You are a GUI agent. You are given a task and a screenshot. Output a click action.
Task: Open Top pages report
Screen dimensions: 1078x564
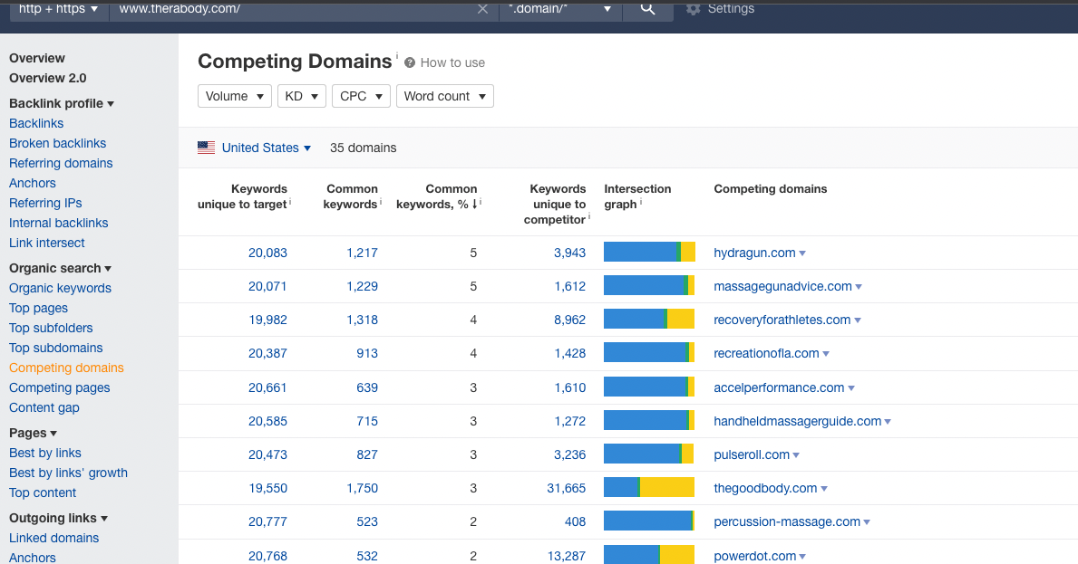coord(38,308)
